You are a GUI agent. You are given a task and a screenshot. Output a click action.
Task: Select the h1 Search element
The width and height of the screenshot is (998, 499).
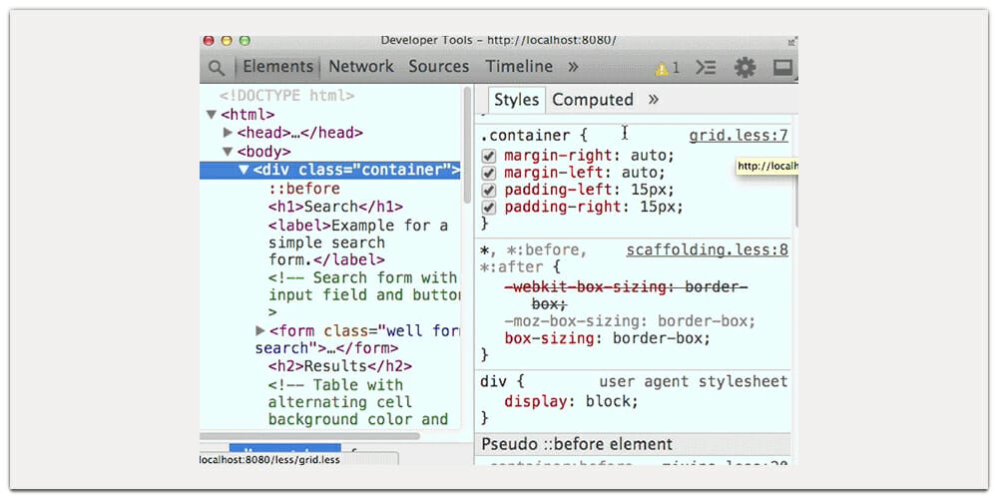335,207
